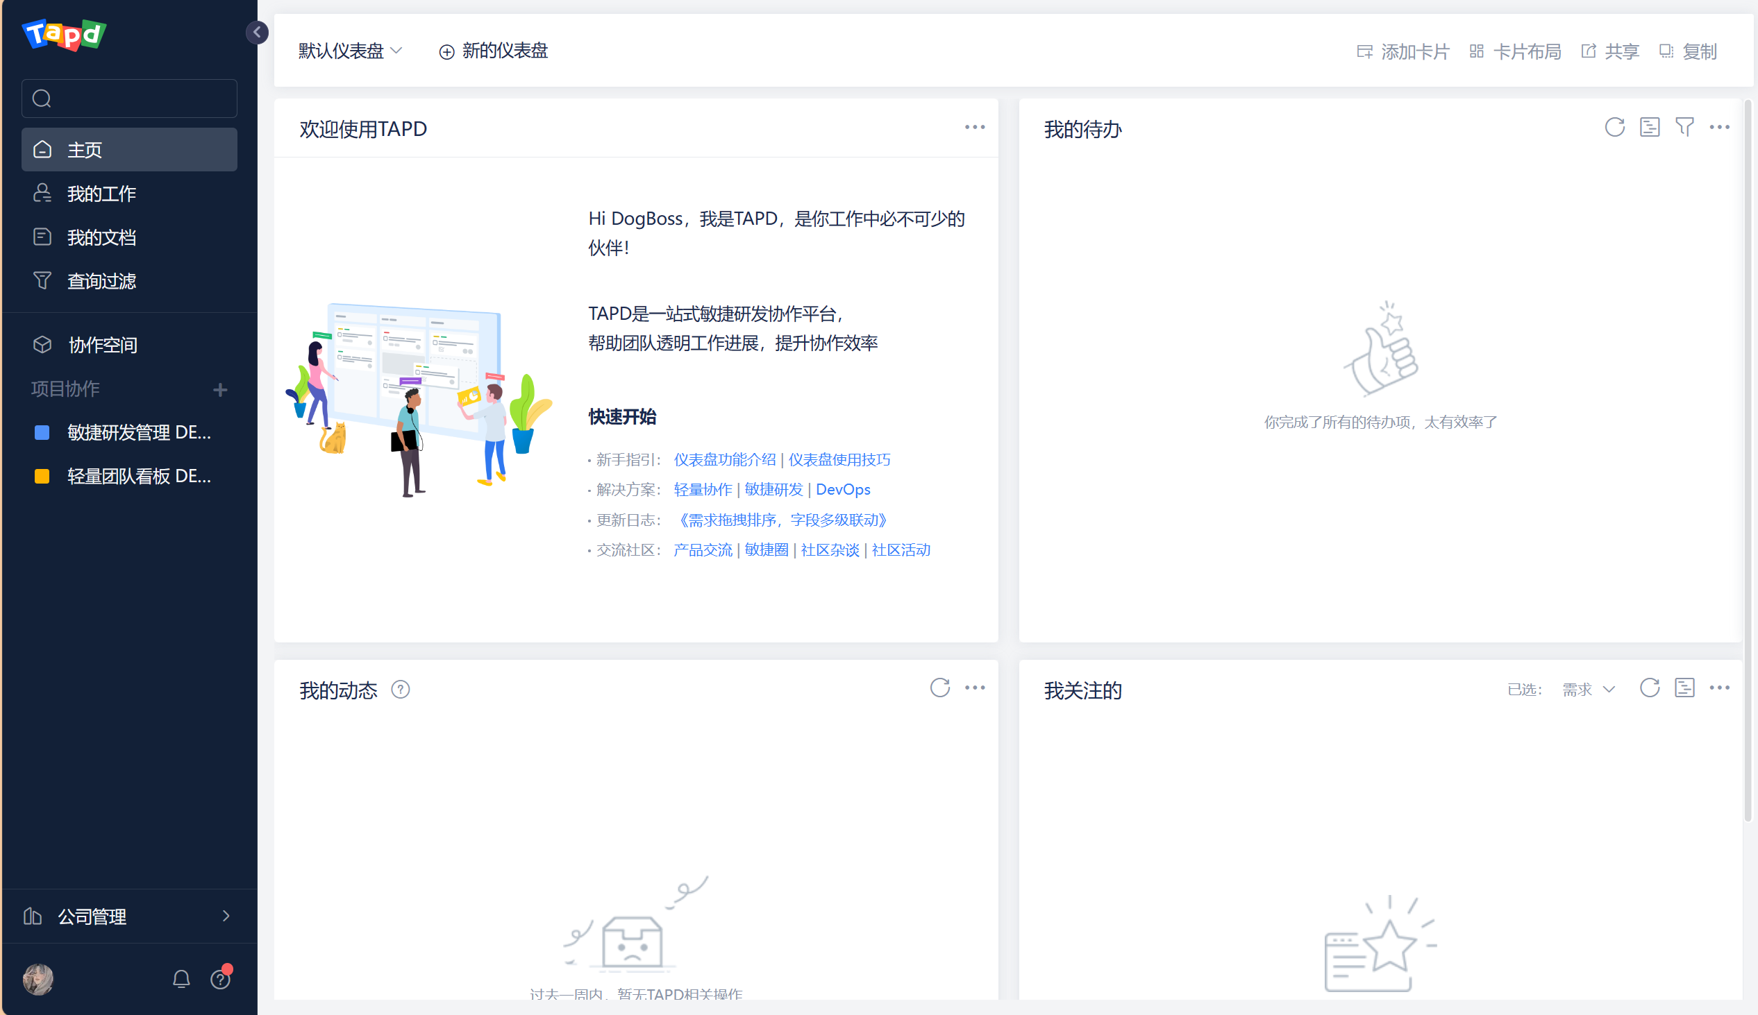Image resolution: width=1758 pixels, height=1015 pixels.
Task: Open 查询过滤 in the sidebar
Action: click(x=102, y=281)
